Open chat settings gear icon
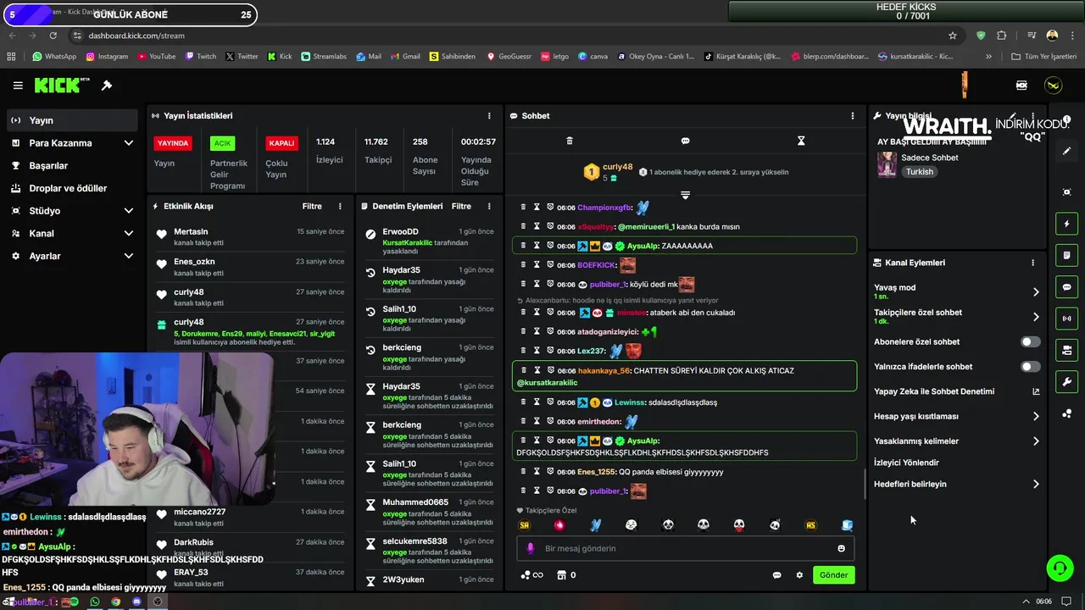 point(799,575)
